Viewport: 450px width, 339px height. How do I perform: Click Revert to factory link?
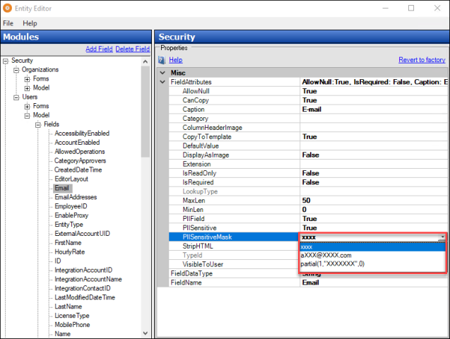[x=422, y=60]
